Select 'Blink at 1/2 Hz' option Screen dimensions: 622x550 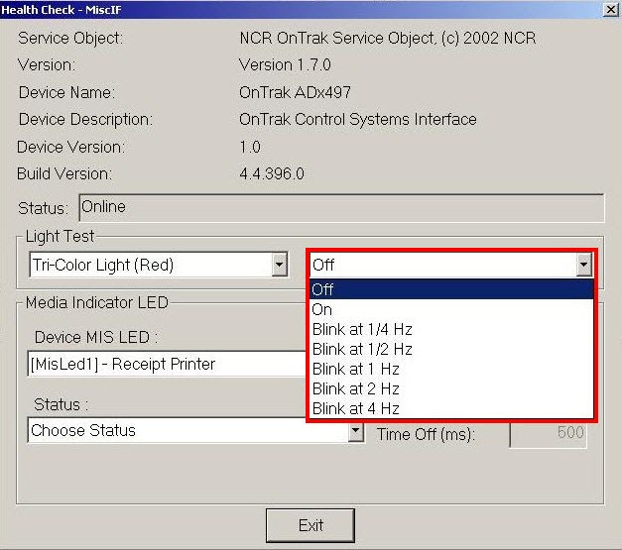[451, 349]
